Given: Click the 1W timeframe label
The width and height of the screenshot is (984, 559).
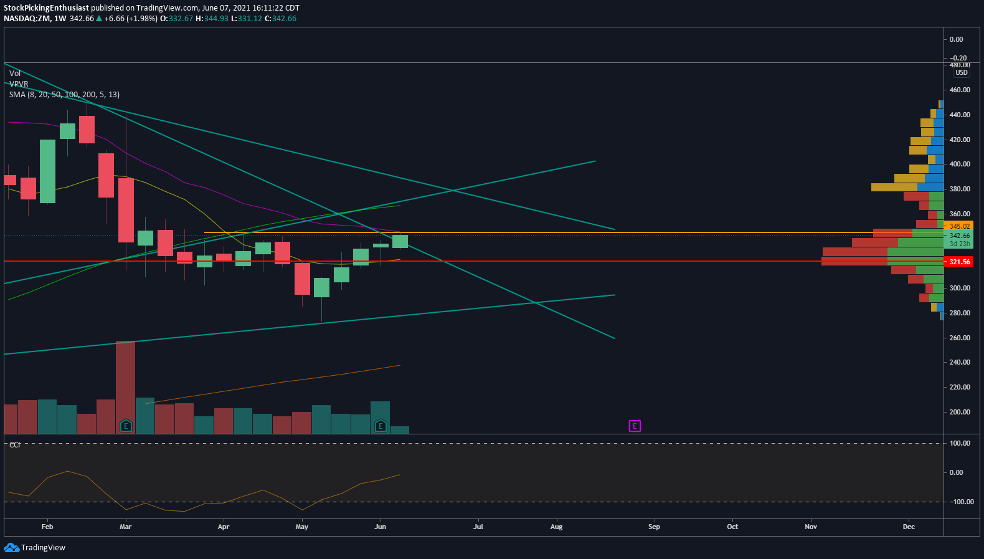Looking at the screenshot, I should coord(60,19).
